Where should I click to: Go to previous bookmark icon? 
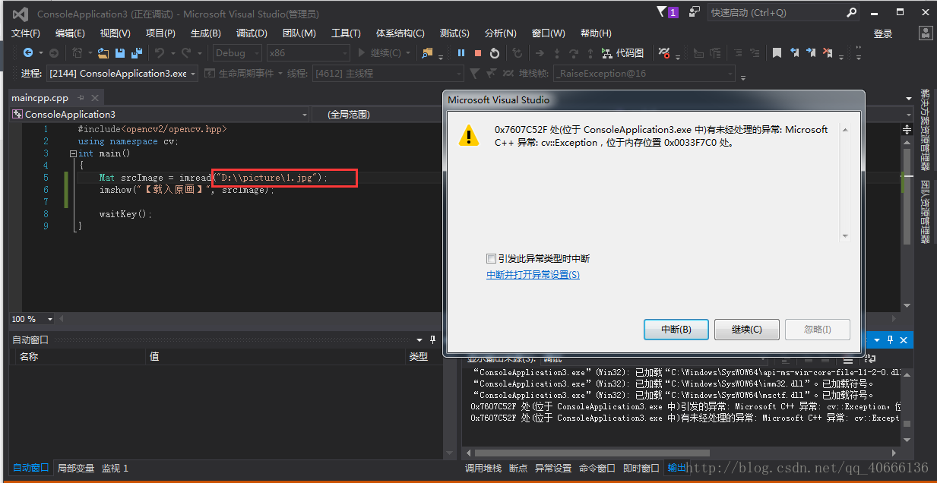794,53
